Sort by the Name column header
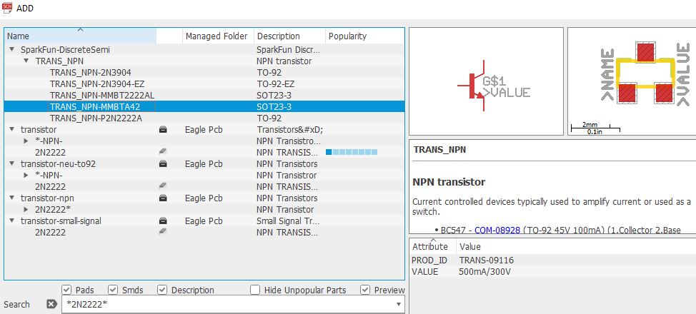The image size is (696, 314). [80, 36]
